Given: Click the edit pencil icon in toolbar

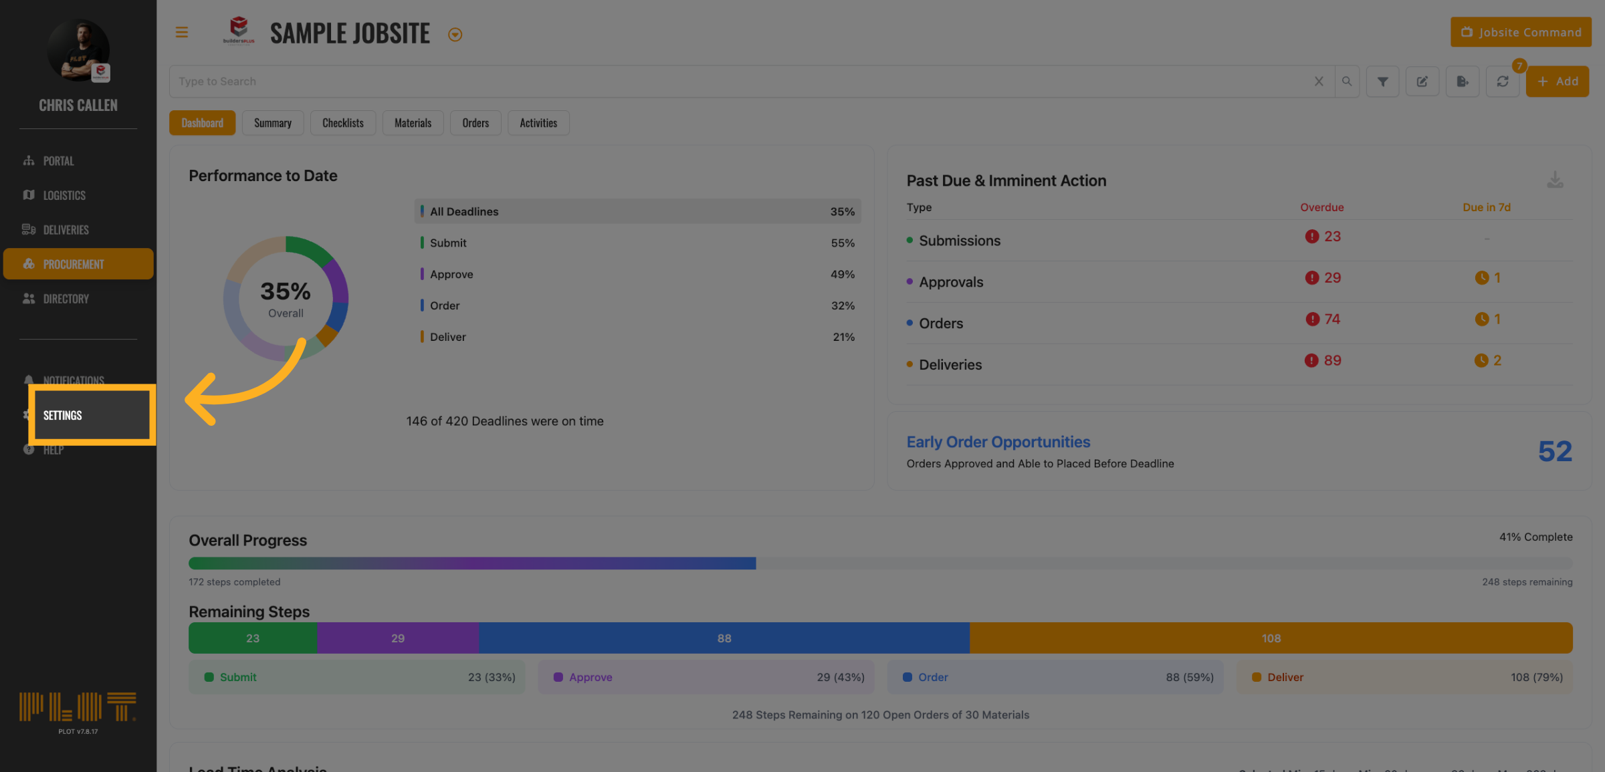Looking at the screenshot, I should point(1422,82).
